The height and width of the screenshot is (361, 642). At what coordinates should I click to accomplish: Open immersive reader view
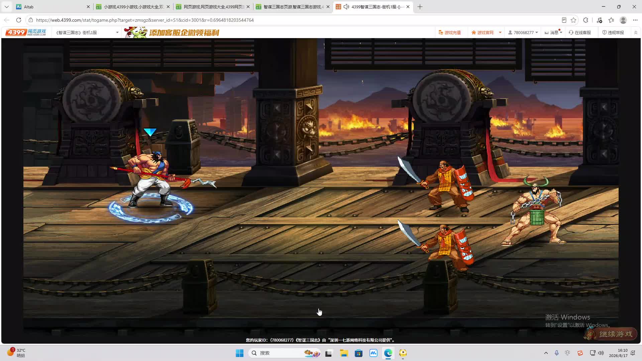564,20
